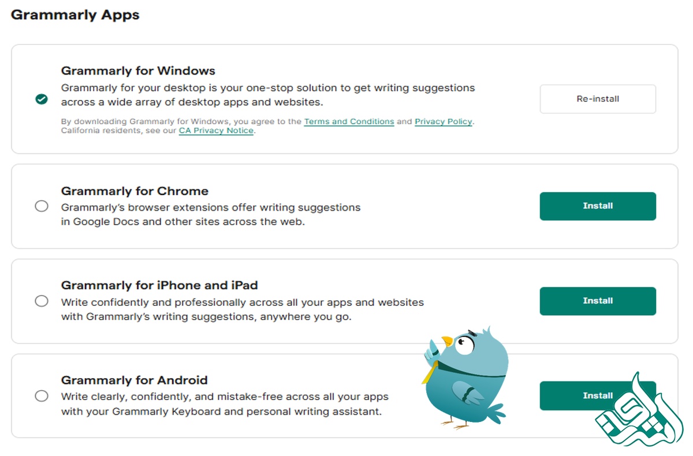
Task: Click the Grammarly for Chrome title
Action: tap(135, 191)
